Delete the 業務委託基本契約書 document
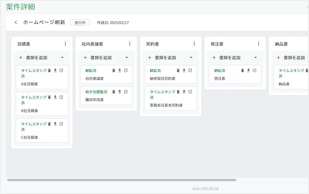The image size is (309, 194). pos(178,91)
